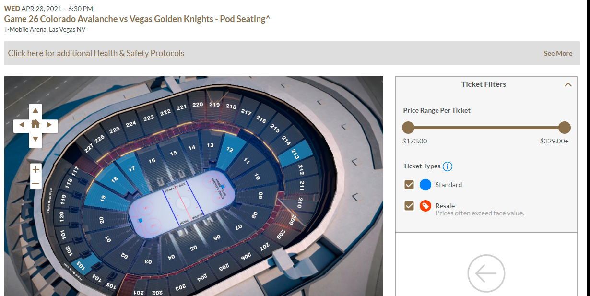Click the back arrow circle icon
This screenshot has height=296, width=590.
(486, 273)
